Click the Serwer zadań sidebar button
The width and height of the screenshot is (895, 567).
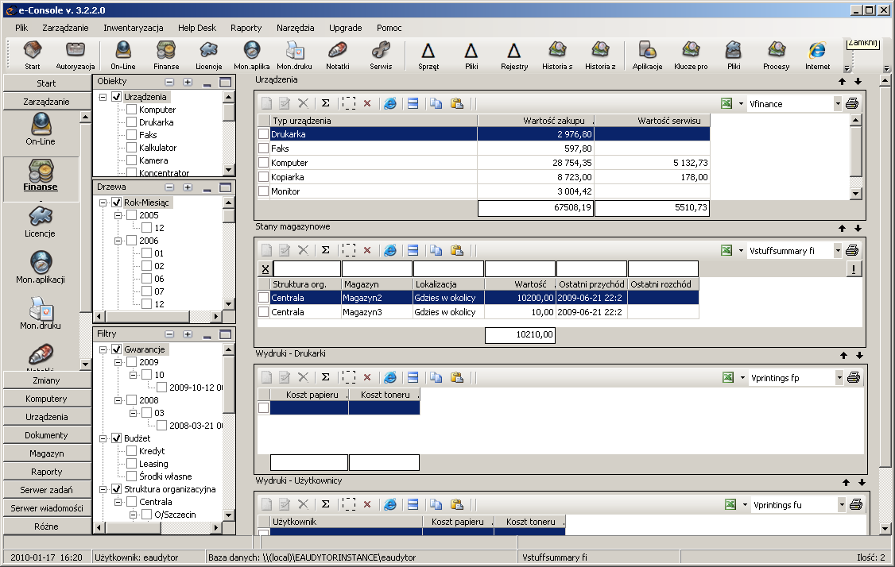47,490
